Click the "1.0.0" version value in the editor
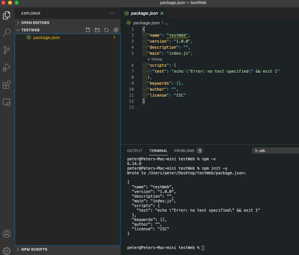Viewport: 299px width, 255px height. pos(182,41)
